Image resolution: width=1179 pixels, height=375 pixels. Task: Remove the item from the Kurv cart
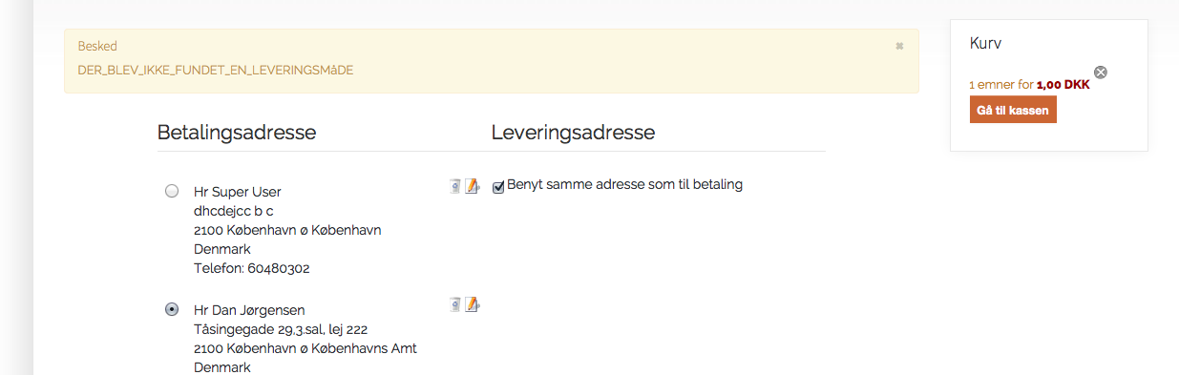coord(1100,73)
